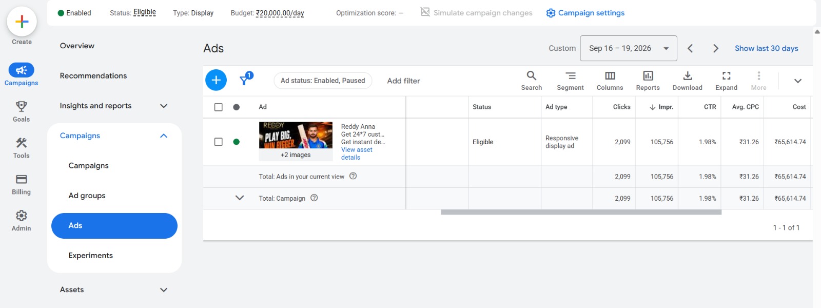Screen dimensions: 821x308
Task: Click the Download icon
Action: click(x=688, y=75)
